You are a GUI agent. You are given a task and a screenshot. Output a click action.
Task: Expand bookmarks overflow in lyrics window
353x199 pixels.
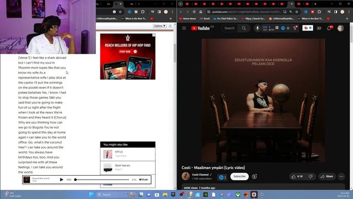click(170, 18)
